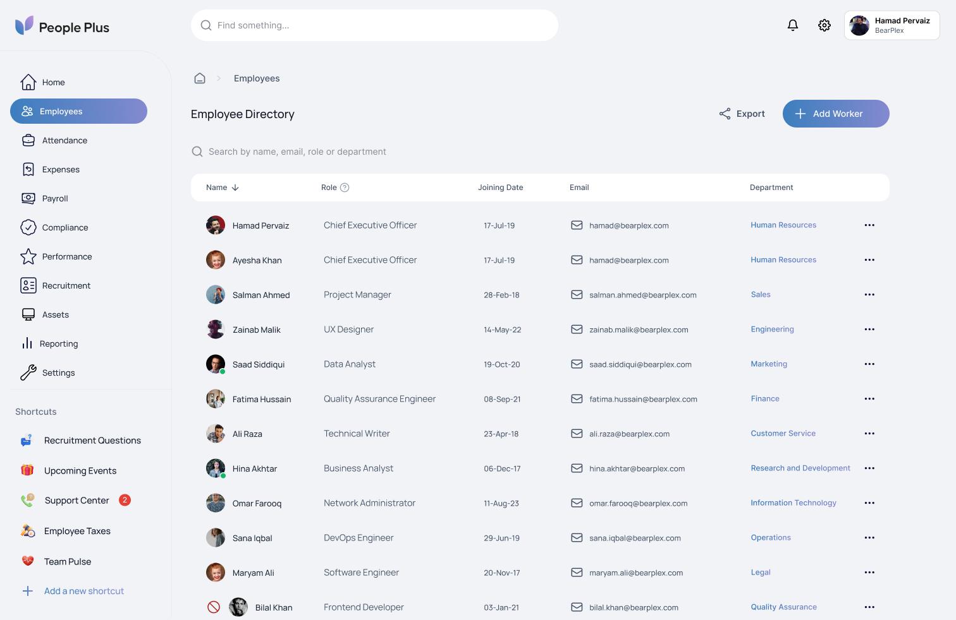Screen dimensions: 956x620
Task: Open the Compliance shield icon
Action: pos(28,227)
